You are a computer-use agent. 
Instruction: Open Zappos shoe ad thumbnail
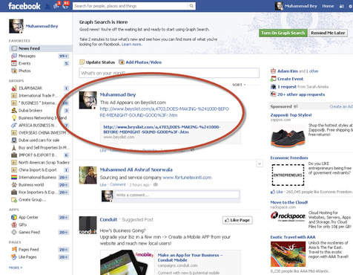[288, 135]
